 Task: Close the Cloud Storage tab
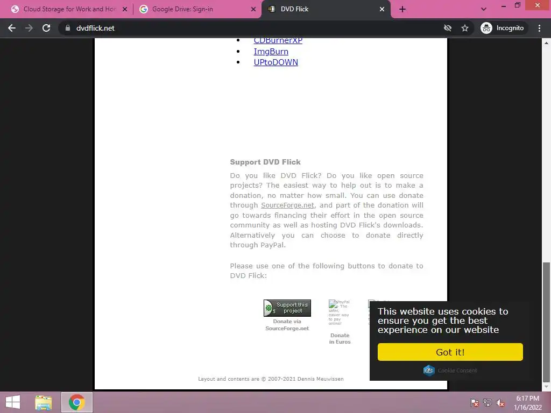click(125, 9)
